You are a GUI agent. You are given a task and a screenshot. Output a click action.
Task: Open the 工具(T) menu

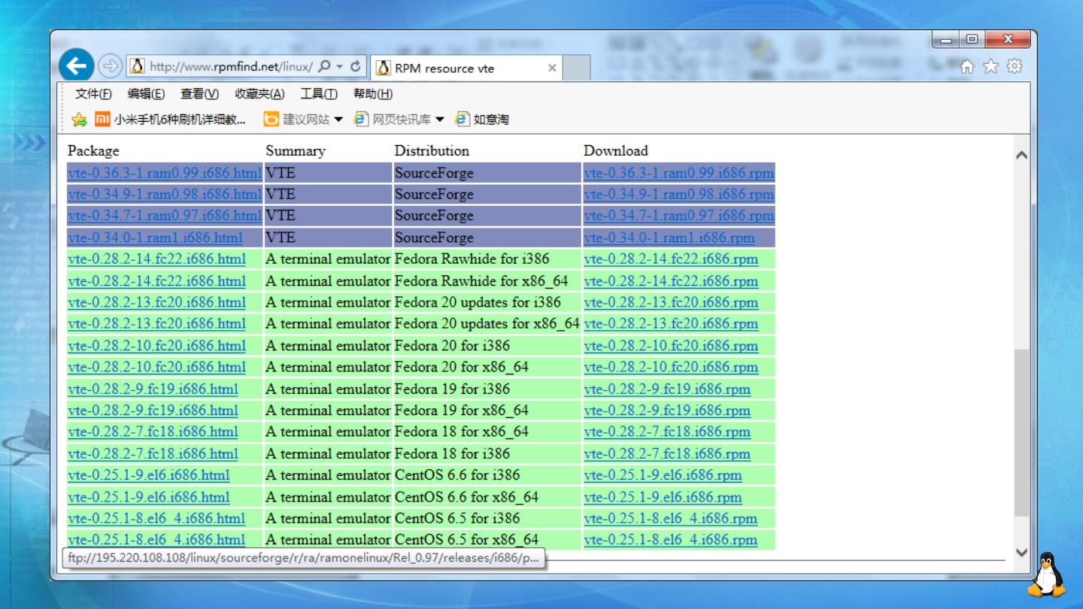tap(318, 94)
